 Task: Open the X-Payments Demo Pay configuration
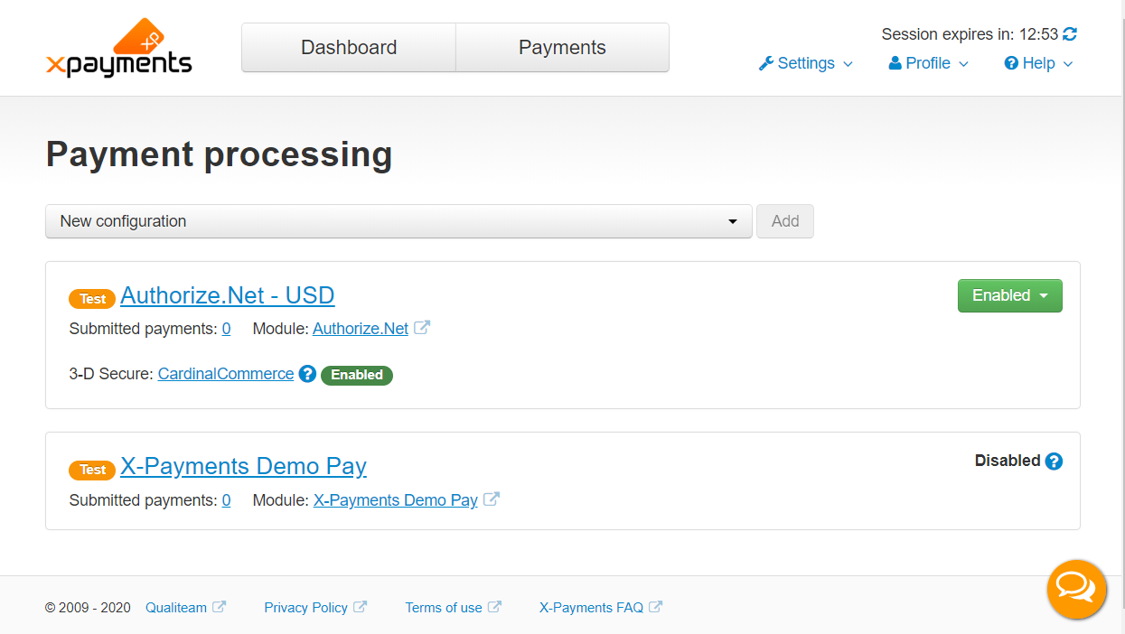[x=243, y=466]
